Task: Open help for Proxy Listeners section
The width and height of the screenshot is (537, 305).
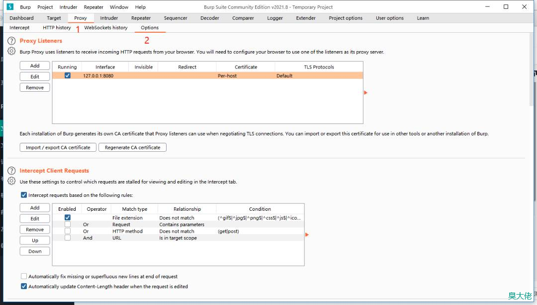Action: click(11, 41)
